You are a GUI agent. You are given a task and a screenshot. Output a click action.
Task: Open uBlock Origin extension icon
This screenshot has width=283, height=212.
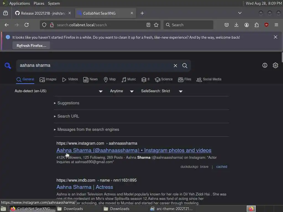tap(266, 25)
